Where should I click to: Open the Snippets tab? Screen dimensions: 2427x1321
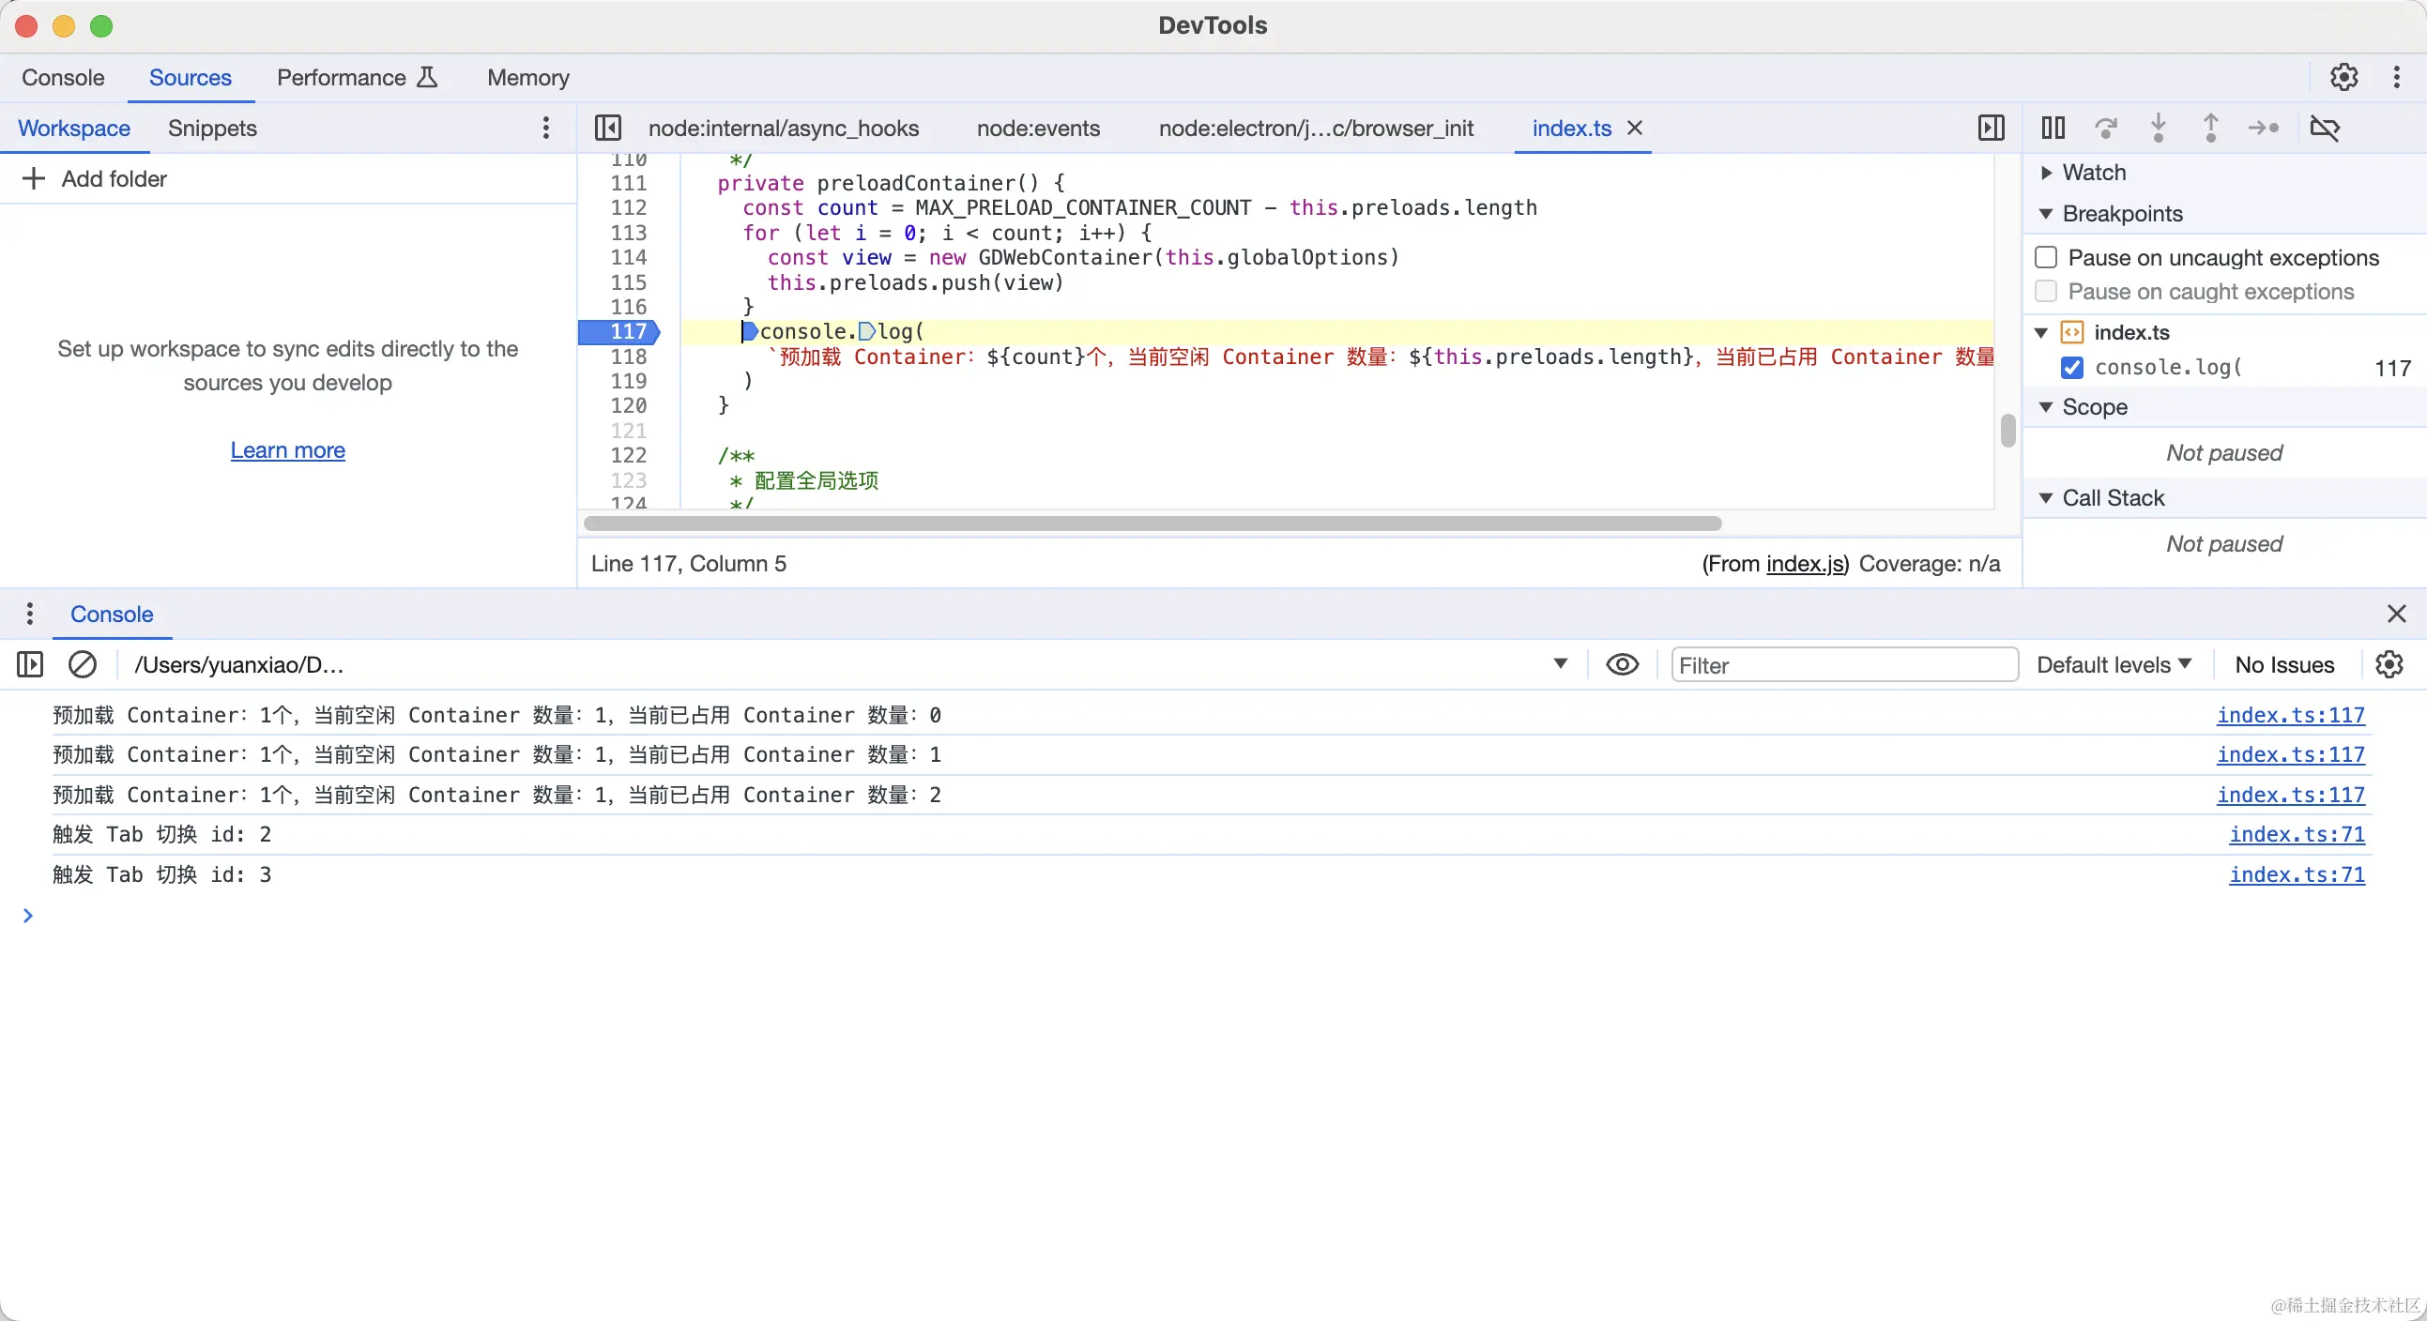[212, 128]
